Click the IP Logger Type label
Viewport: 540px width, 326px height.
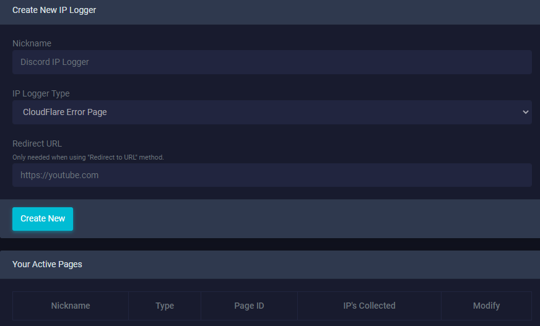coord(41,93)
